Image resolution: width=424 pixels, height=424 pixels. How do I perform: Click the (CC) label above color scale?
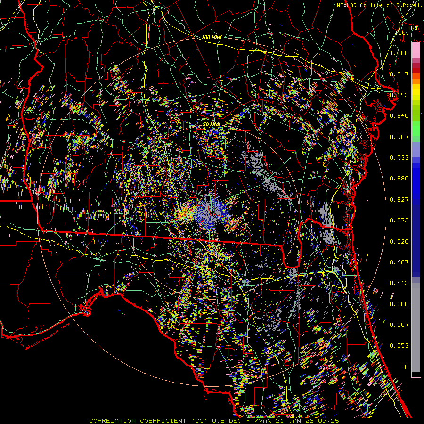pyautogui.click(x=402, y=33)
